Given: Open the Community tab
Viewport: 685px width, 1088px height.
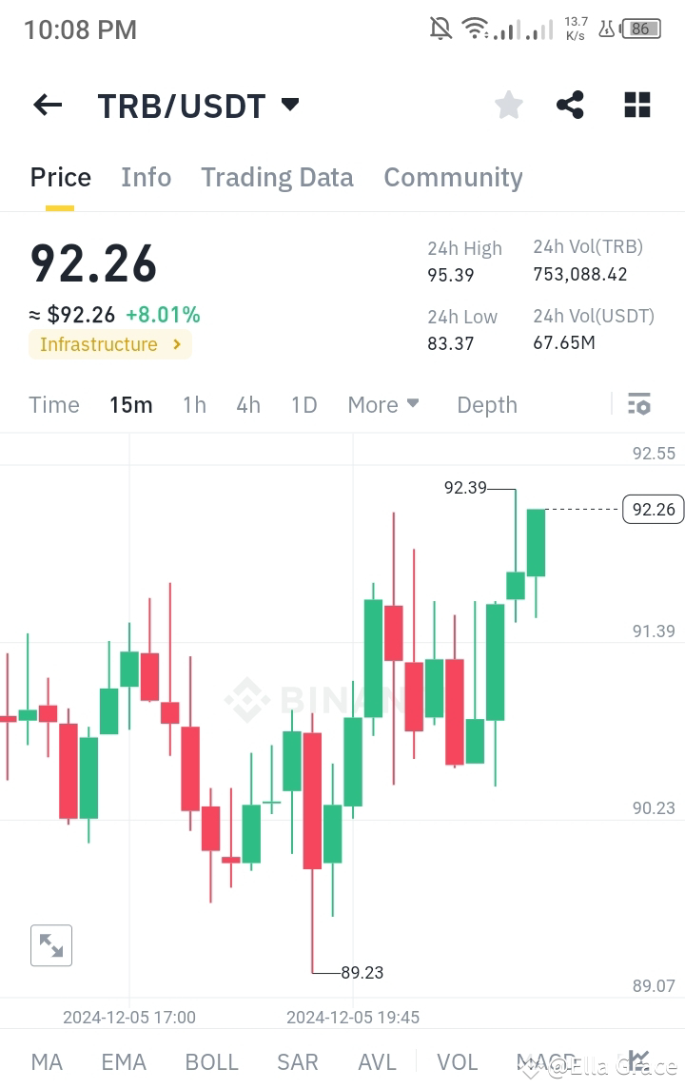Looking at the screenshot, I should click(453, 177).
